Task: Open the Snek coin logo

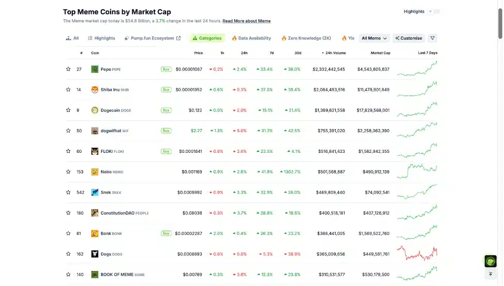Action: coord(94,193)
